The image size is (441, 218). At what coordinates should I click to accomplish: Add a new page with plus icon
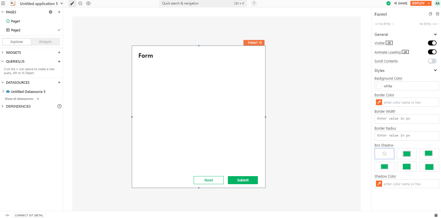59,12
